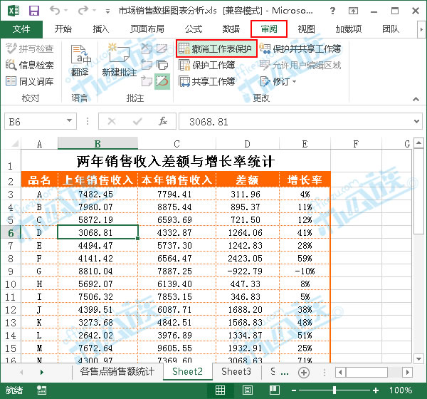Click the confirm checkmark in formula bar
This screenshot has height=399, width=427.
click(137, 121)
